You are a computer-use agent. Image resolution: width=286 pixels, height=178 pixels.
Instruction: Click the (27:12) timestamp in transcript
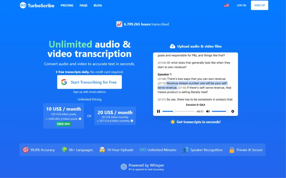(x=162, y=83)
